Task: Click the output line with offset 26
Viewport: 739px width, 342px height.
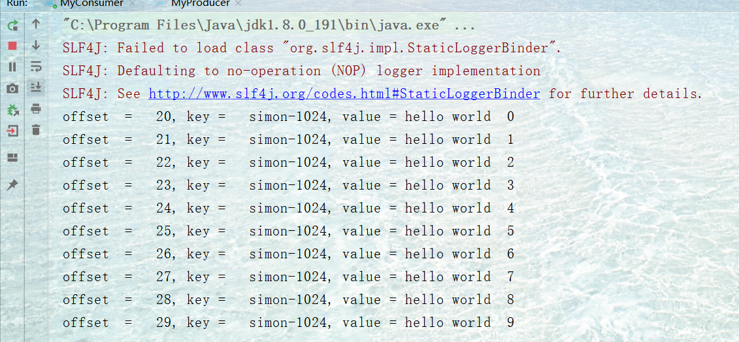Action: click(288, 254)
